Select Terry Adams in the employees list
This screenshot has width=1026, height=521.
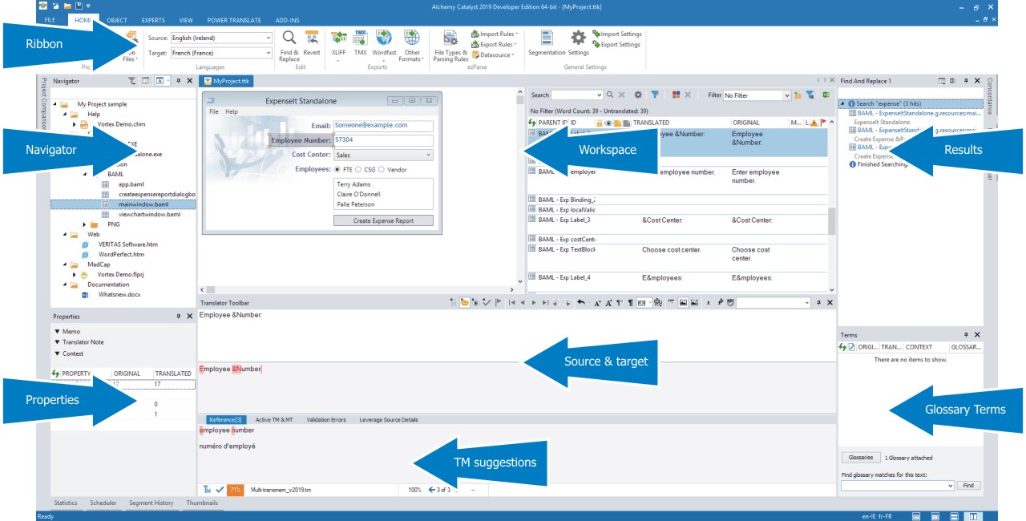(x=353, y=184)
